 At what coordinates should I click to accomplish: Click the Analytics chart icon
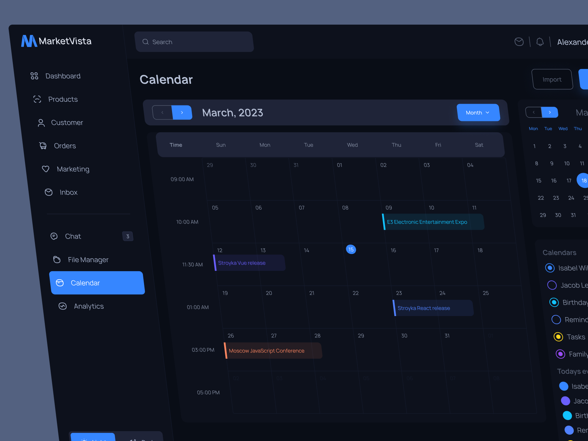pyautogui.click(x=63, y=306)
